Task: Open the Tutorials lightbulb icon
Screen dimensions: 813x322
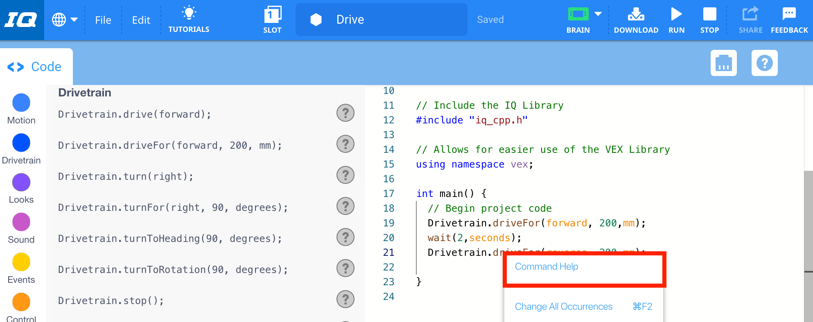Action: [x=189, y=13]
